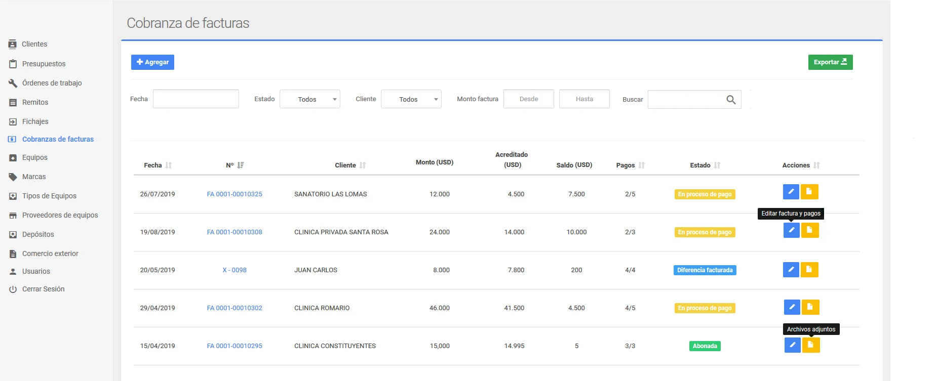Click the 46.000 amount cell

pos(440,308)
